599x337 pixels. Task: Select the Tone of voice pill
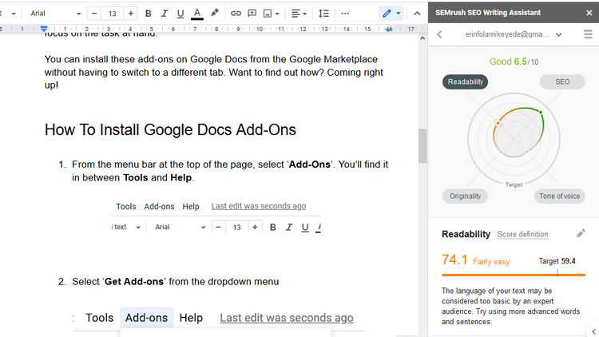coord(559,196)
